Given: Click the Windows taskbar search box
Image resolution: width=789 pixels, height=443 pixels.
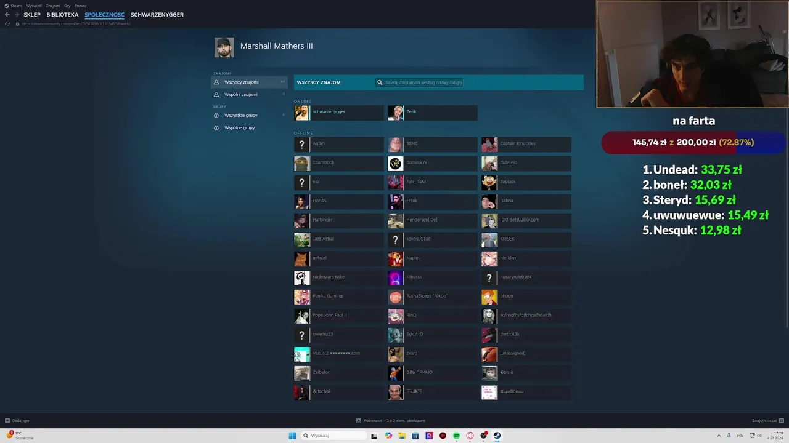Looking at the screenshot, I should (332, 436).
